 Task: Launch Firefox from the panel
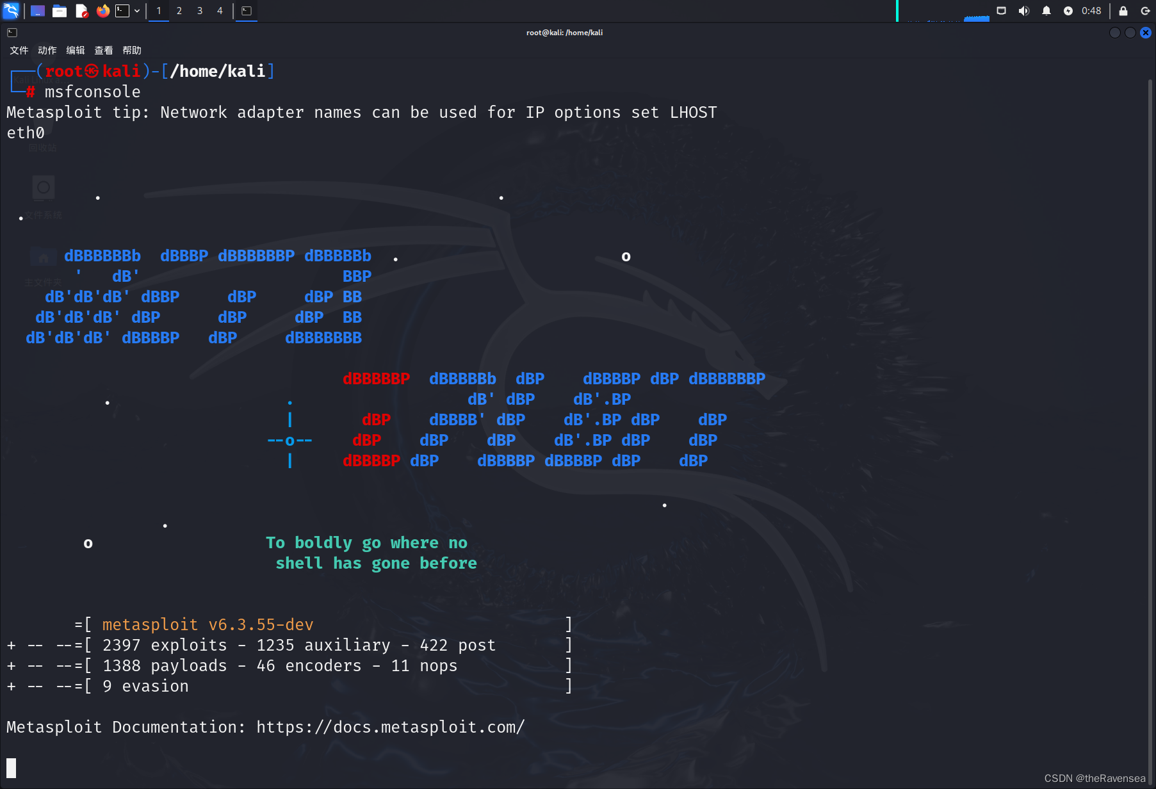102,11
